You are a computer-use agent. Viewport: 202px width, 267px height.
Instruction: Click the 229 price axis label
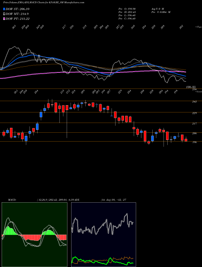(x=194, y=113)
